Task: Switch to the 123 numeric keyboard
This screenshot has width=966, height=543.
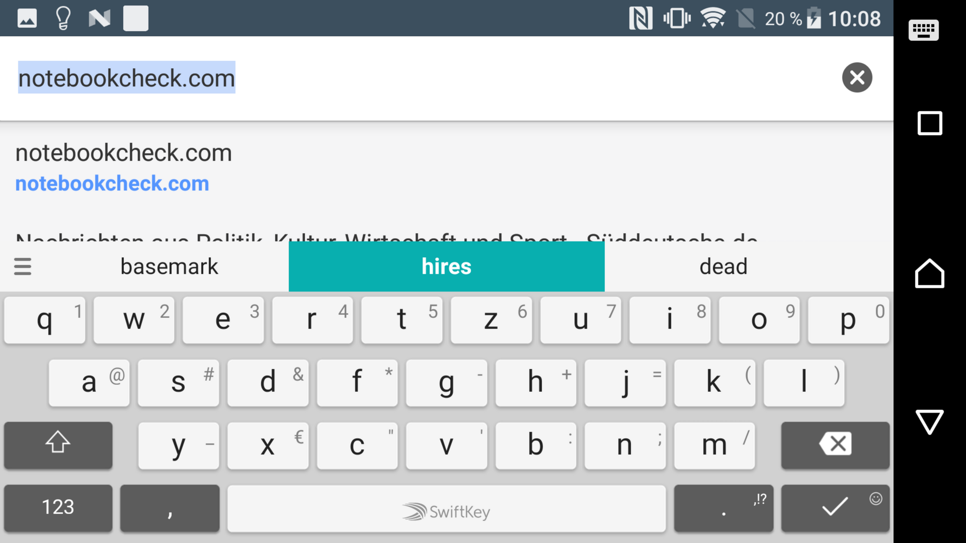Action: pos(58,507)
